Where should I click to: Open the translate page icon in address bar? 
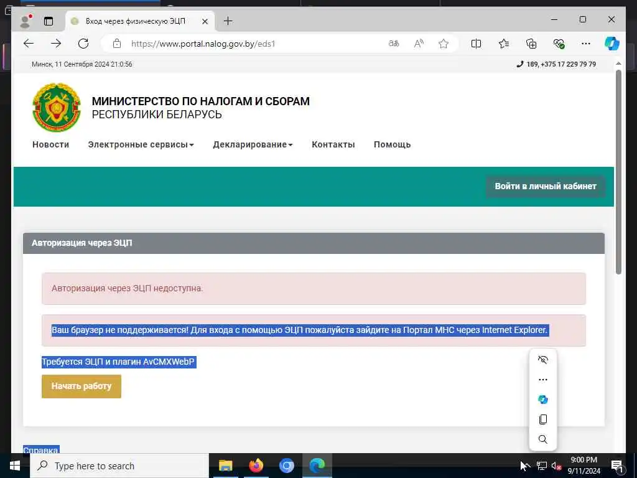394,44
